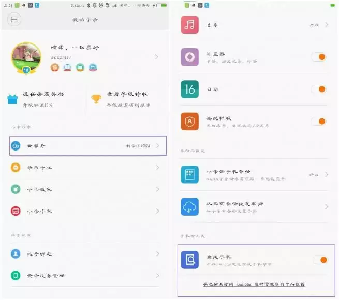Tap the blue account binding person icon

click(16, 253)
